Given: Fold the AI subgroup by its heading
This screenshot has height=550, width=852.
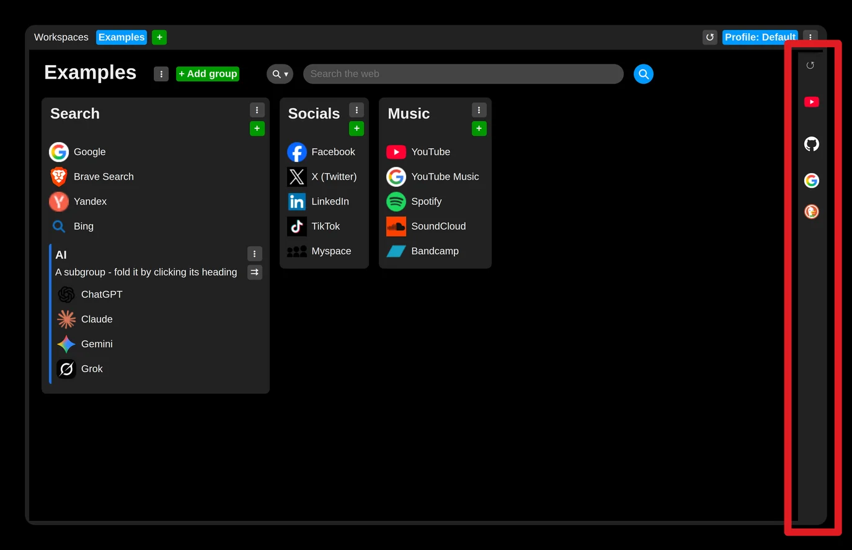Looking at the screenshot, I should coord(61,255).
